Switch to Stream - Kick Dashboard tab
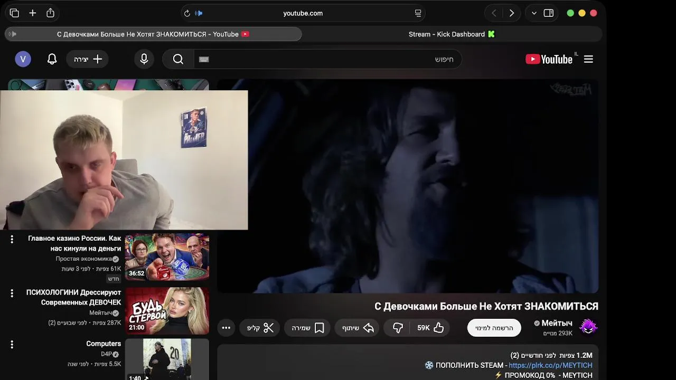Screen dimensions: 676x380 (x=452, y=34)
